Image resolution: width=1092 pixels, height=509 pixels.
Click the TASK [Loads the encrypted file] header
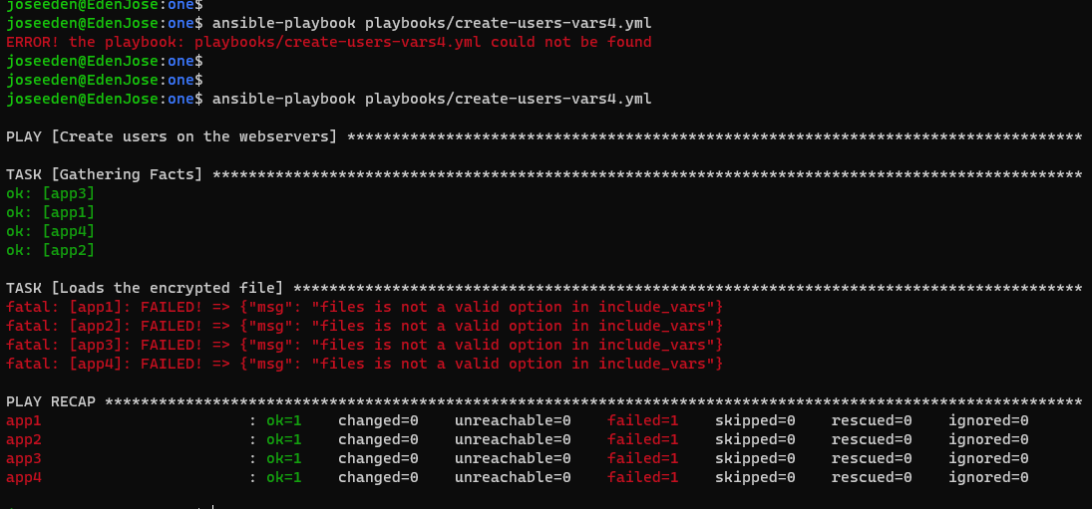(x=145, y=288)
